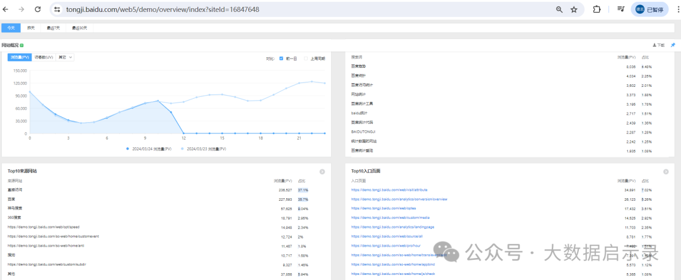This screenshot has width=681, height=280.
Task: Click the entry link ending /web/custom/media
Action: pos(390,218)
